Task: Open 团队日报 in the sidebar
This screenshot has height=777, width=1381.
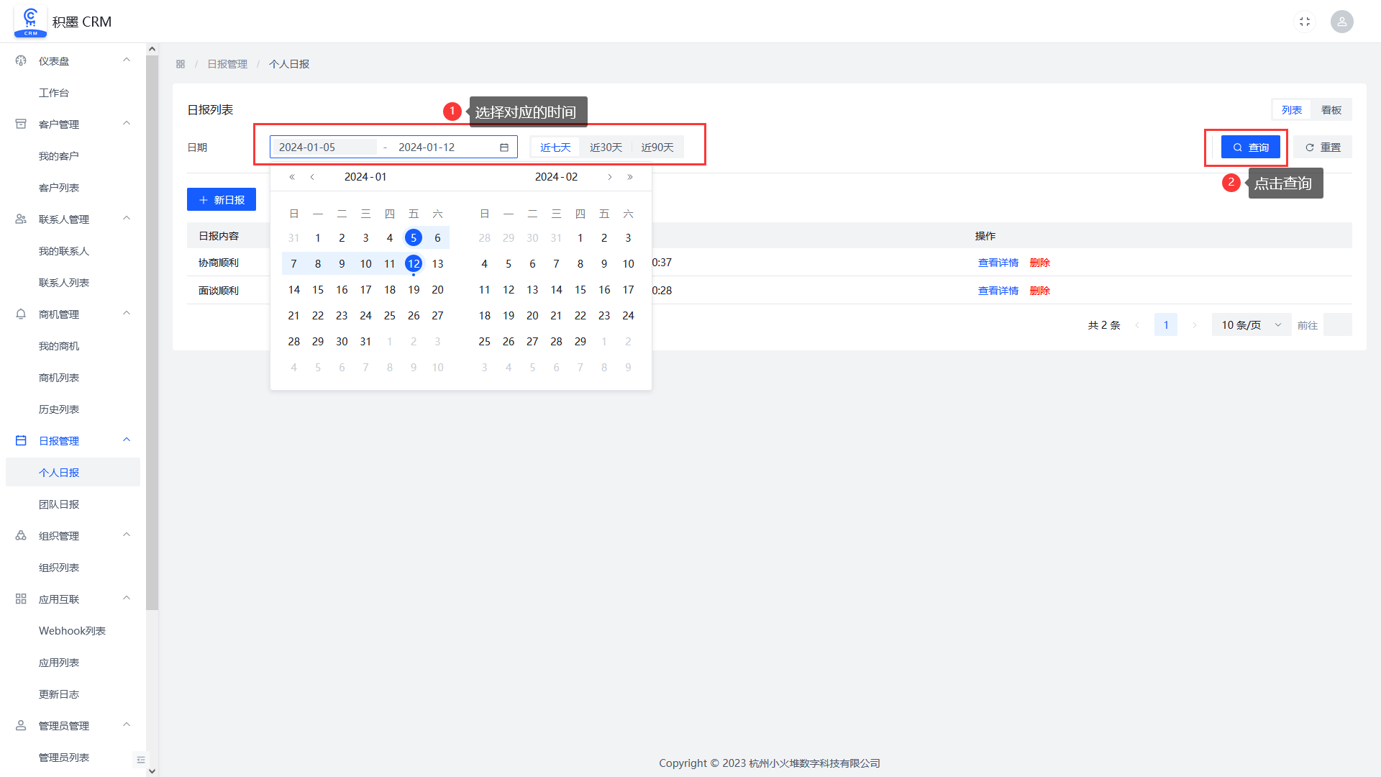Action: pos(59,504)
